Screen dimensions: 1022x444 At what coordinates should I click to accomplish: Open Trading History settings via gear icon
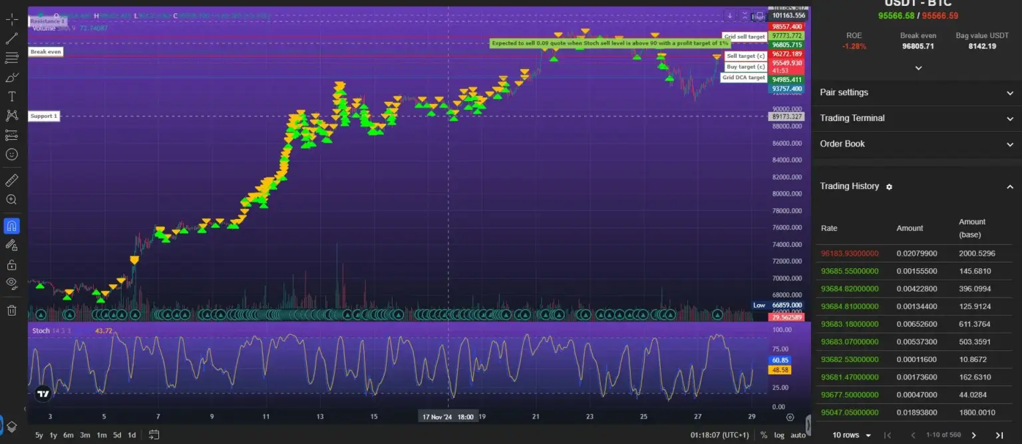(x=889, y=187)
